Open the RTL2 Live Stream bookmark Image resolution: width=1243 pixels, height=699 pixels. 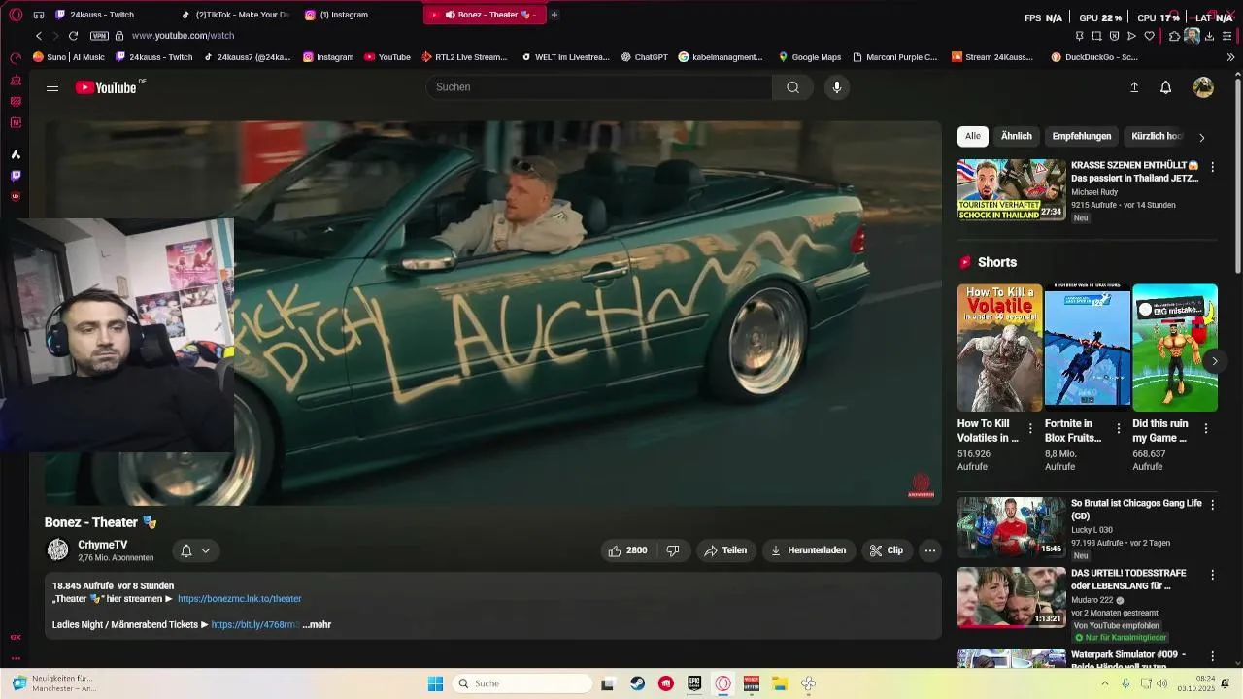(x=464, y=57)
